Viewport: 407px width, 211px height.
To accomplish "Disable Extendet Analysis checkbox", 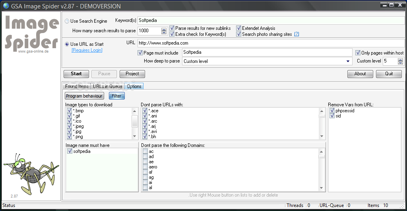I will point(239,28).
